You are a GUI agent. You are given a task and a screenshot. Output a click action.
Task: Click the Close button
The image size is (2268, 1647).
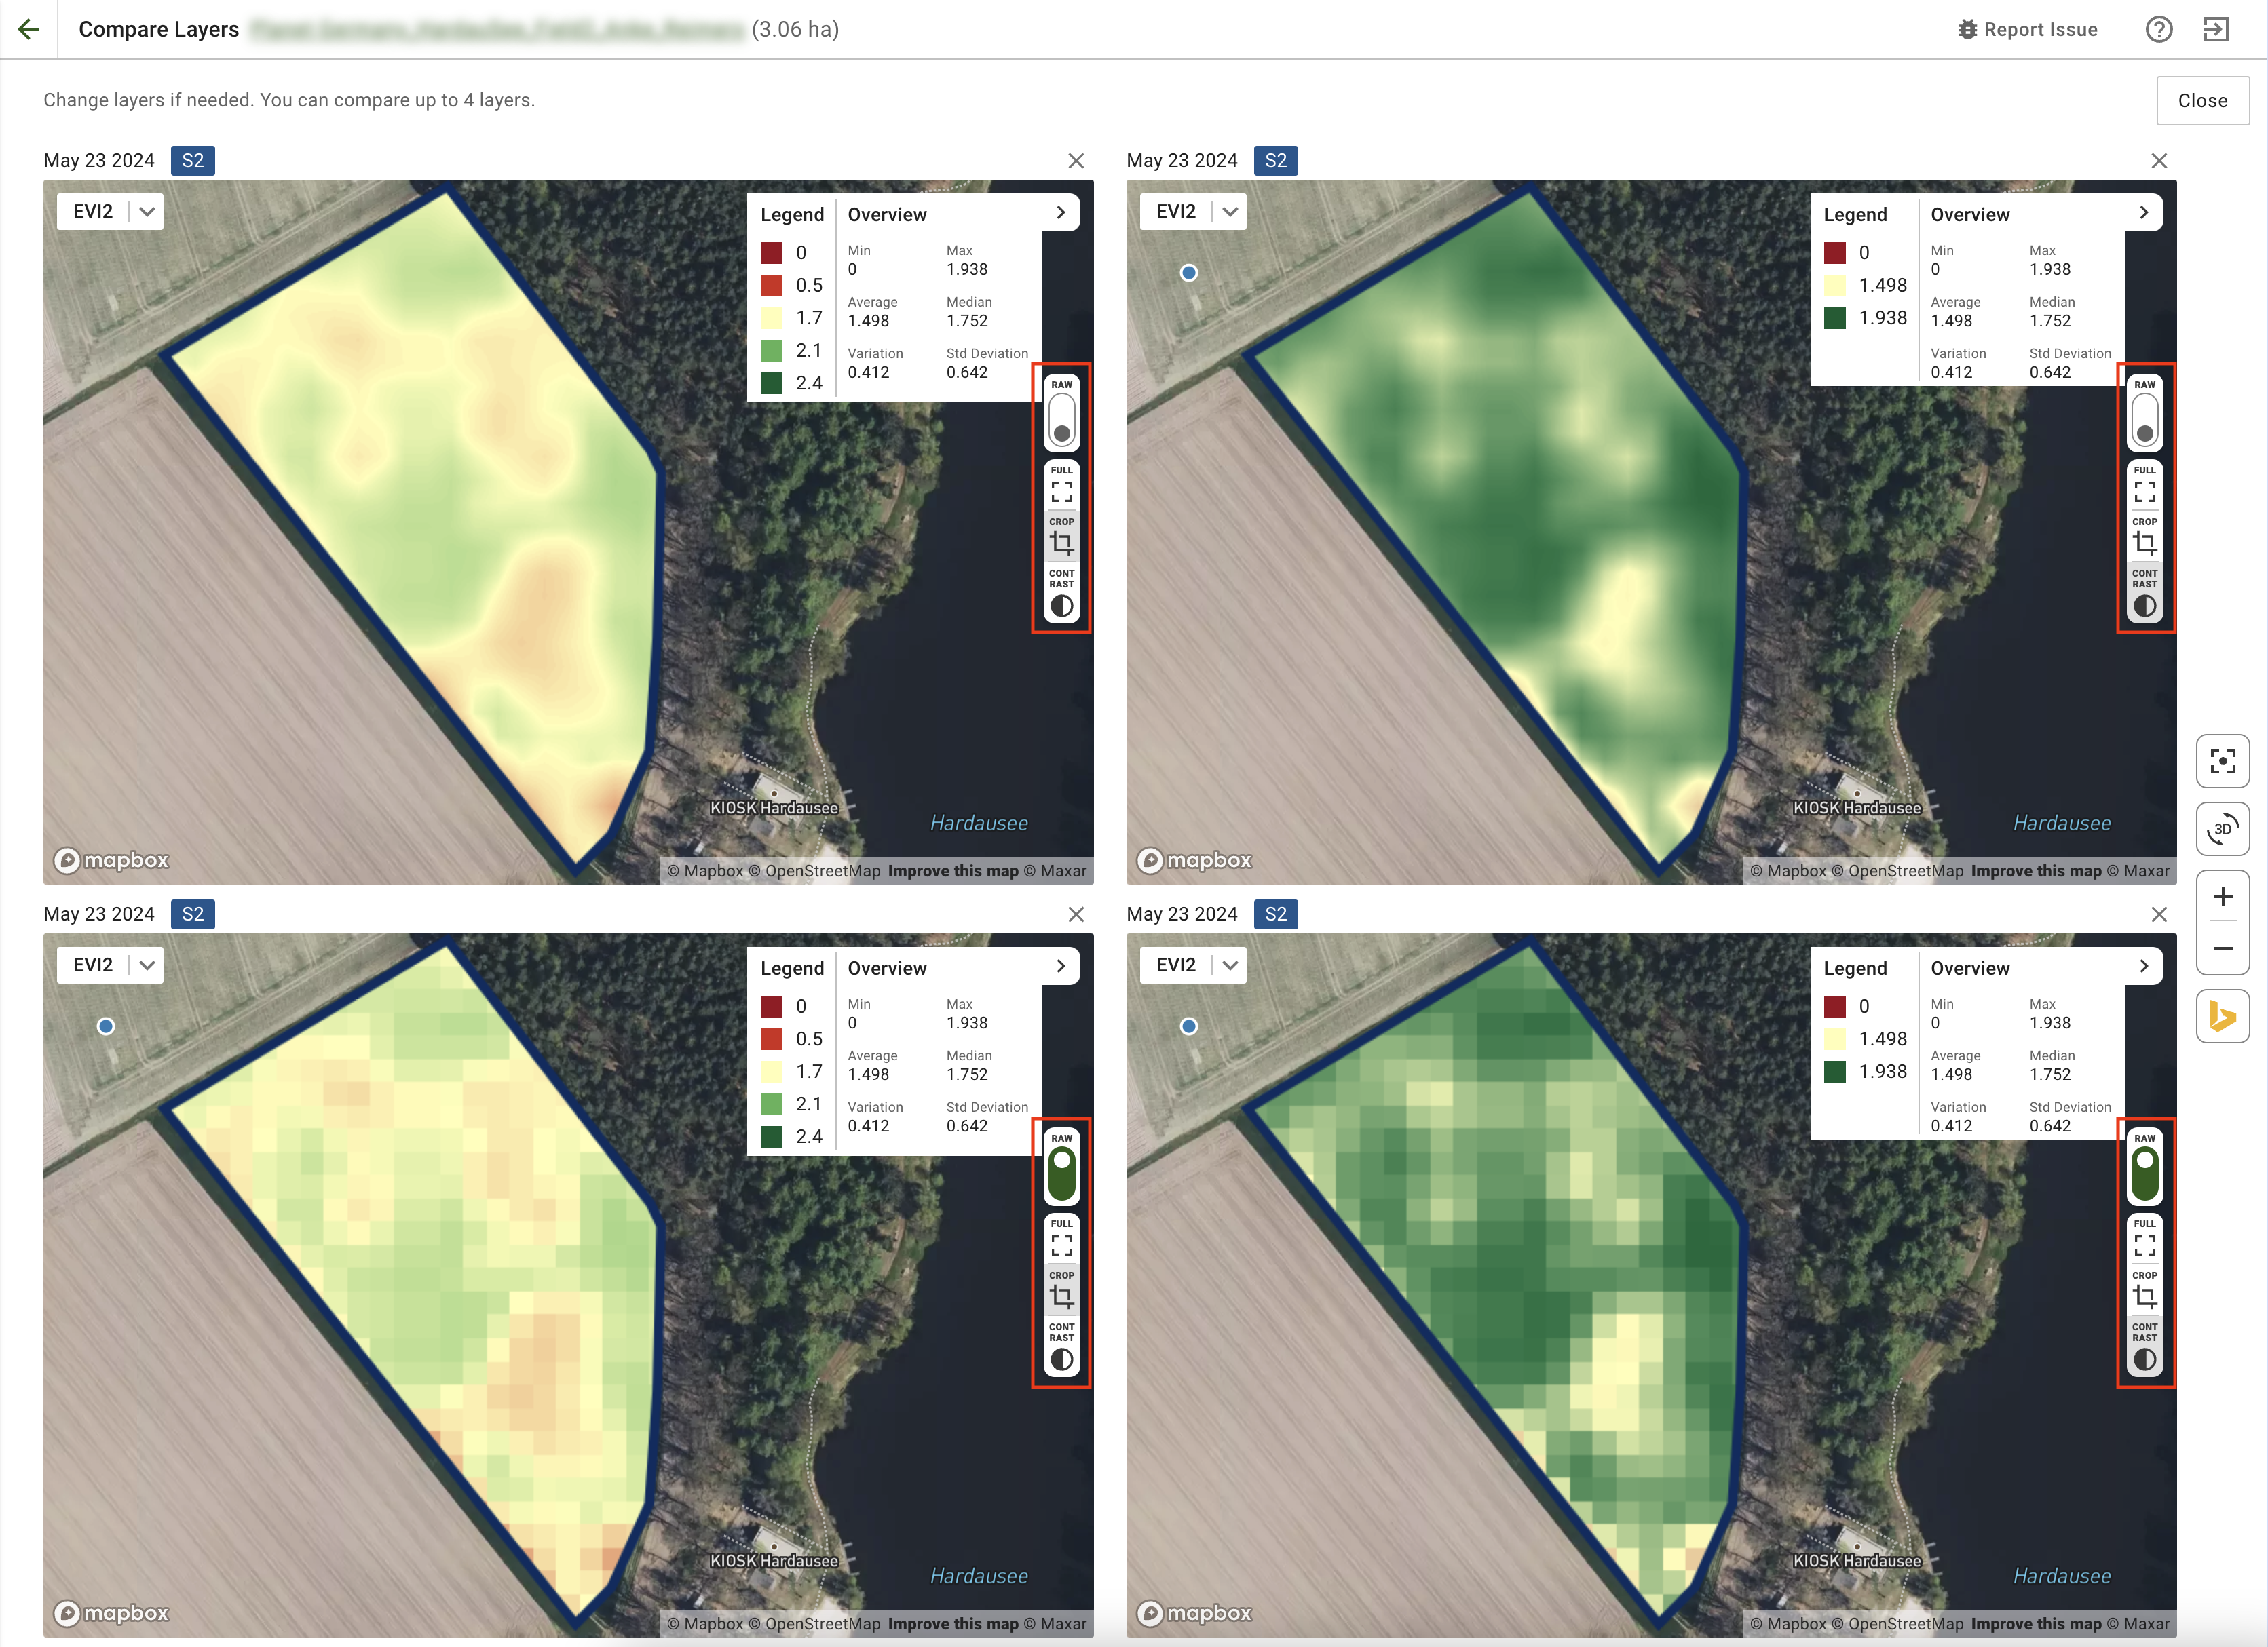2202,101
